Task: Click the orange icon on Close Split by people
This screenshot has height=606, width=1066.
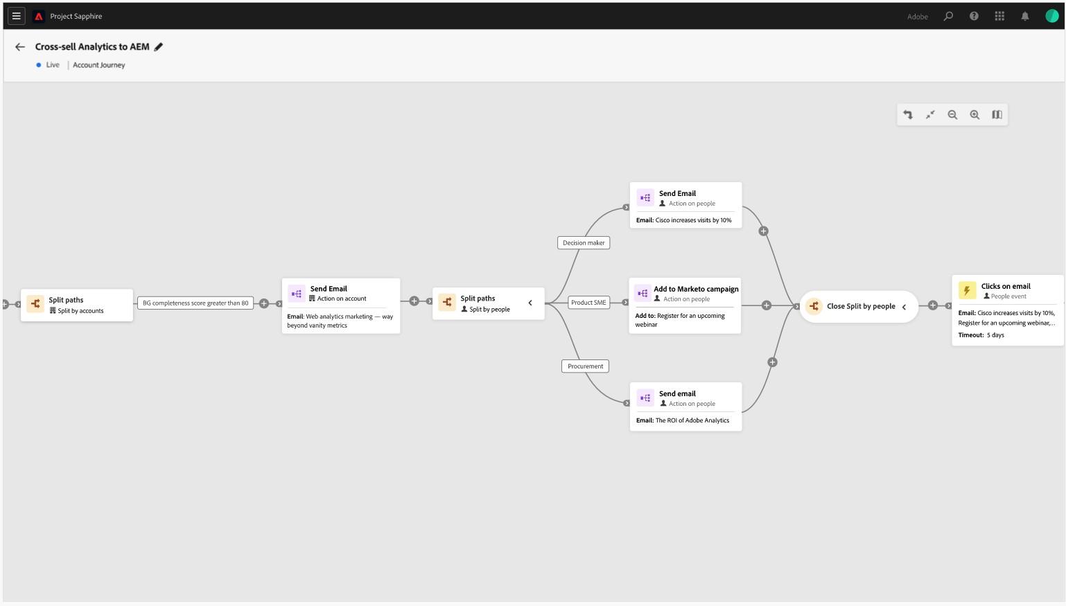Action: click(814, 306)
